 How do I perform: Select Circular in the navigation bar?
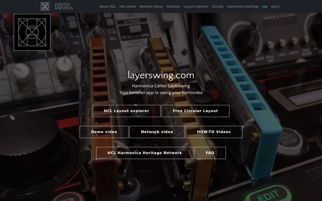218,7
